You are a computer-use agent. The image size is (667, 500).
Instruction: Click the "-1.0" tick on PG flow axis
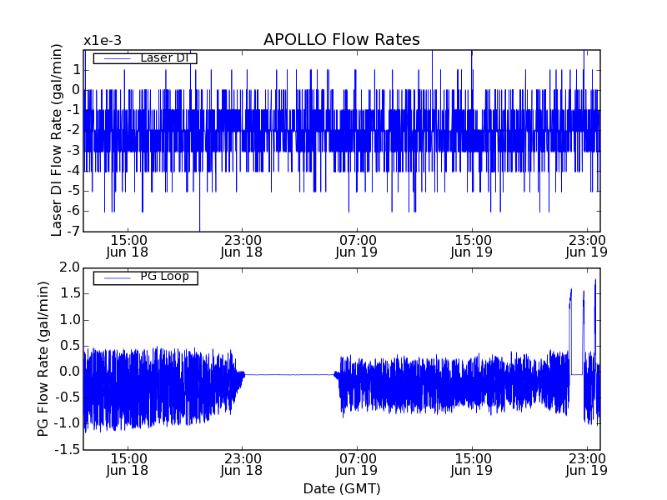pyautogui.click(x=68, y=423)
